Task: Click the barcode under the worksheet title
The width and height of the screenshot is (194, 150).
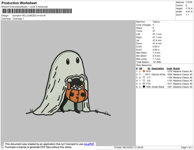Action: 37,11
